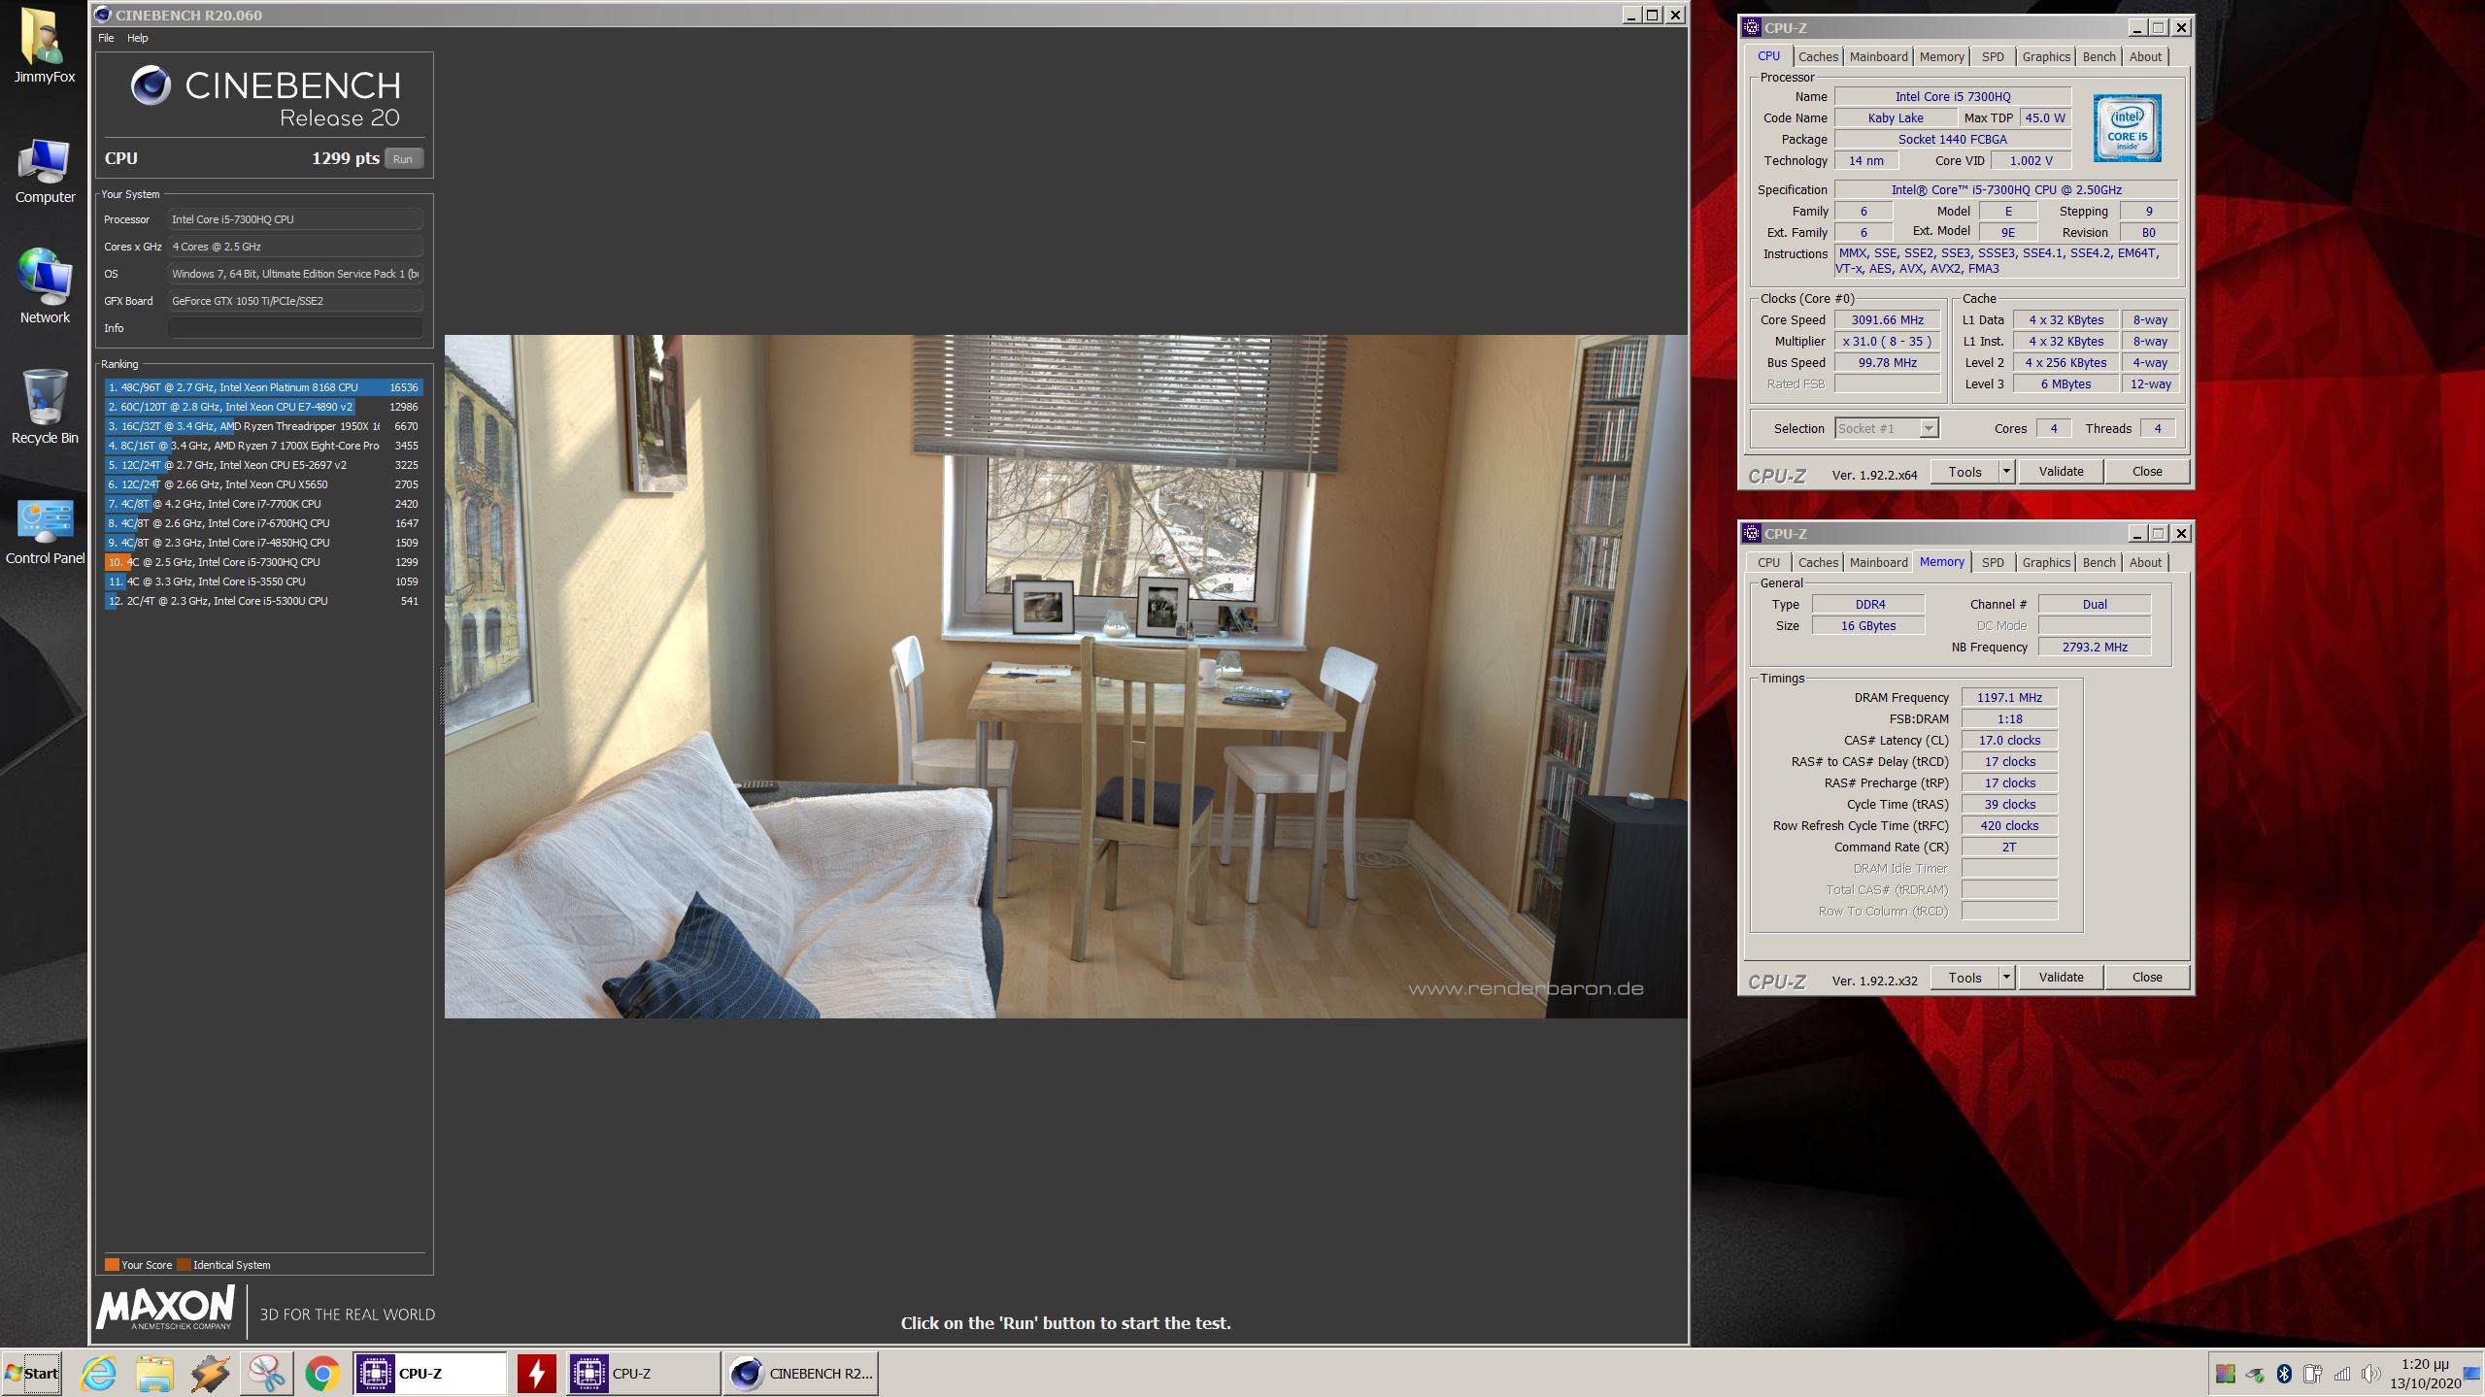Image resolution: width=2485 pixels, height=1397 pixels.
Task: Select highlighted ranking row i5-7300HQ 1299
Action: (263, 562)
